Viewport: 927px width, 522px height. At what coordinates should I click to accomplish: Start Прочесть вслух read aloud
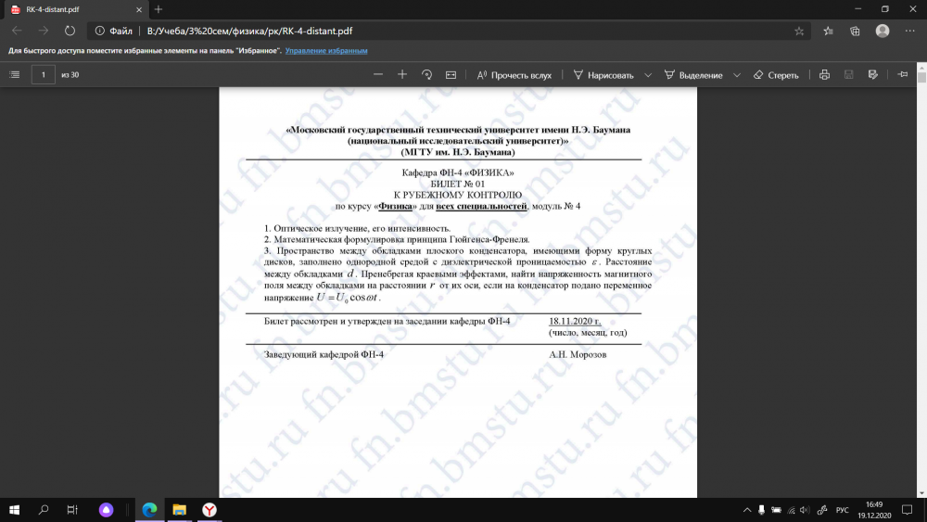click(514, 75)
